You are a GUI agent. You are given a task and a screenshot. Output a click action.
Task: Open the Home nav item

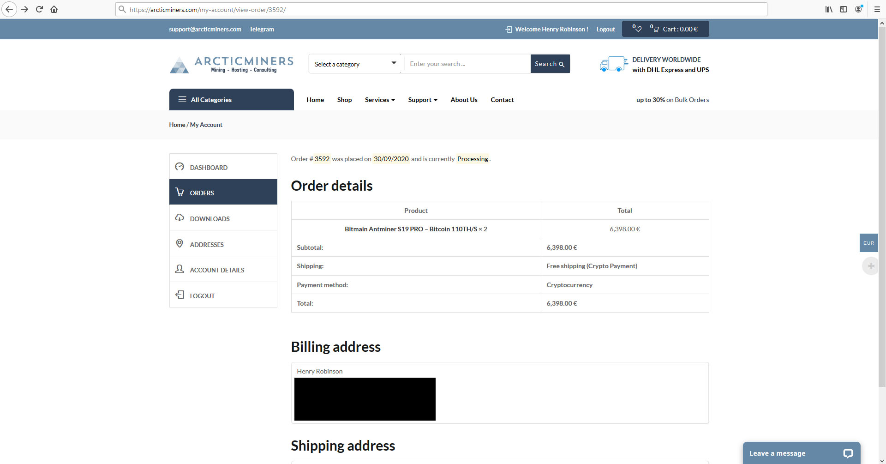point(315,100)
